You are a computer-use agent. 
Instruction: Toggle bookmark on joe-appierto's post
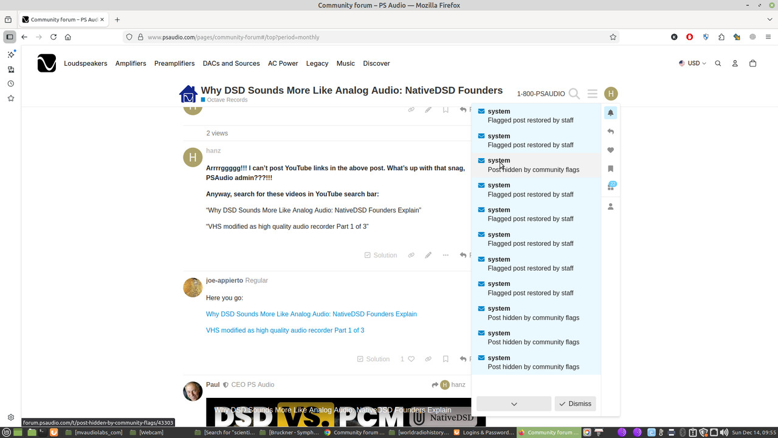pos(446,359)
